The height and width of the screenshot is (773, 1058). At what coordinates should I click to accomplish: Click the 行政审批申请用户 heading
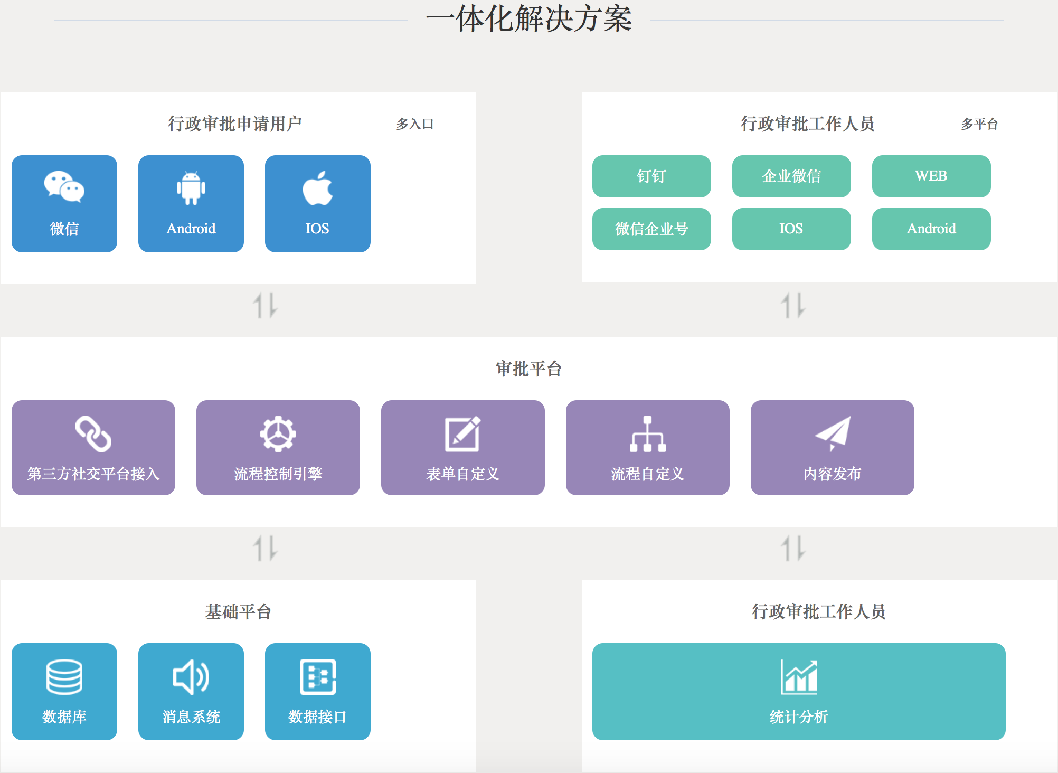[235, 124]
